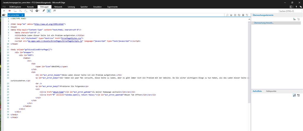Click the save (floppy disk) icon
303x131 pixels.
point(231,15)
